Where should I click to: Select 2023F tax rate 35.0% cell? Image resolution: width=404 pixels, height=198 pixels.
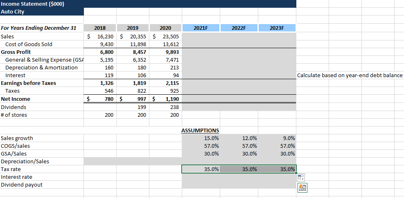coord(277,169)
